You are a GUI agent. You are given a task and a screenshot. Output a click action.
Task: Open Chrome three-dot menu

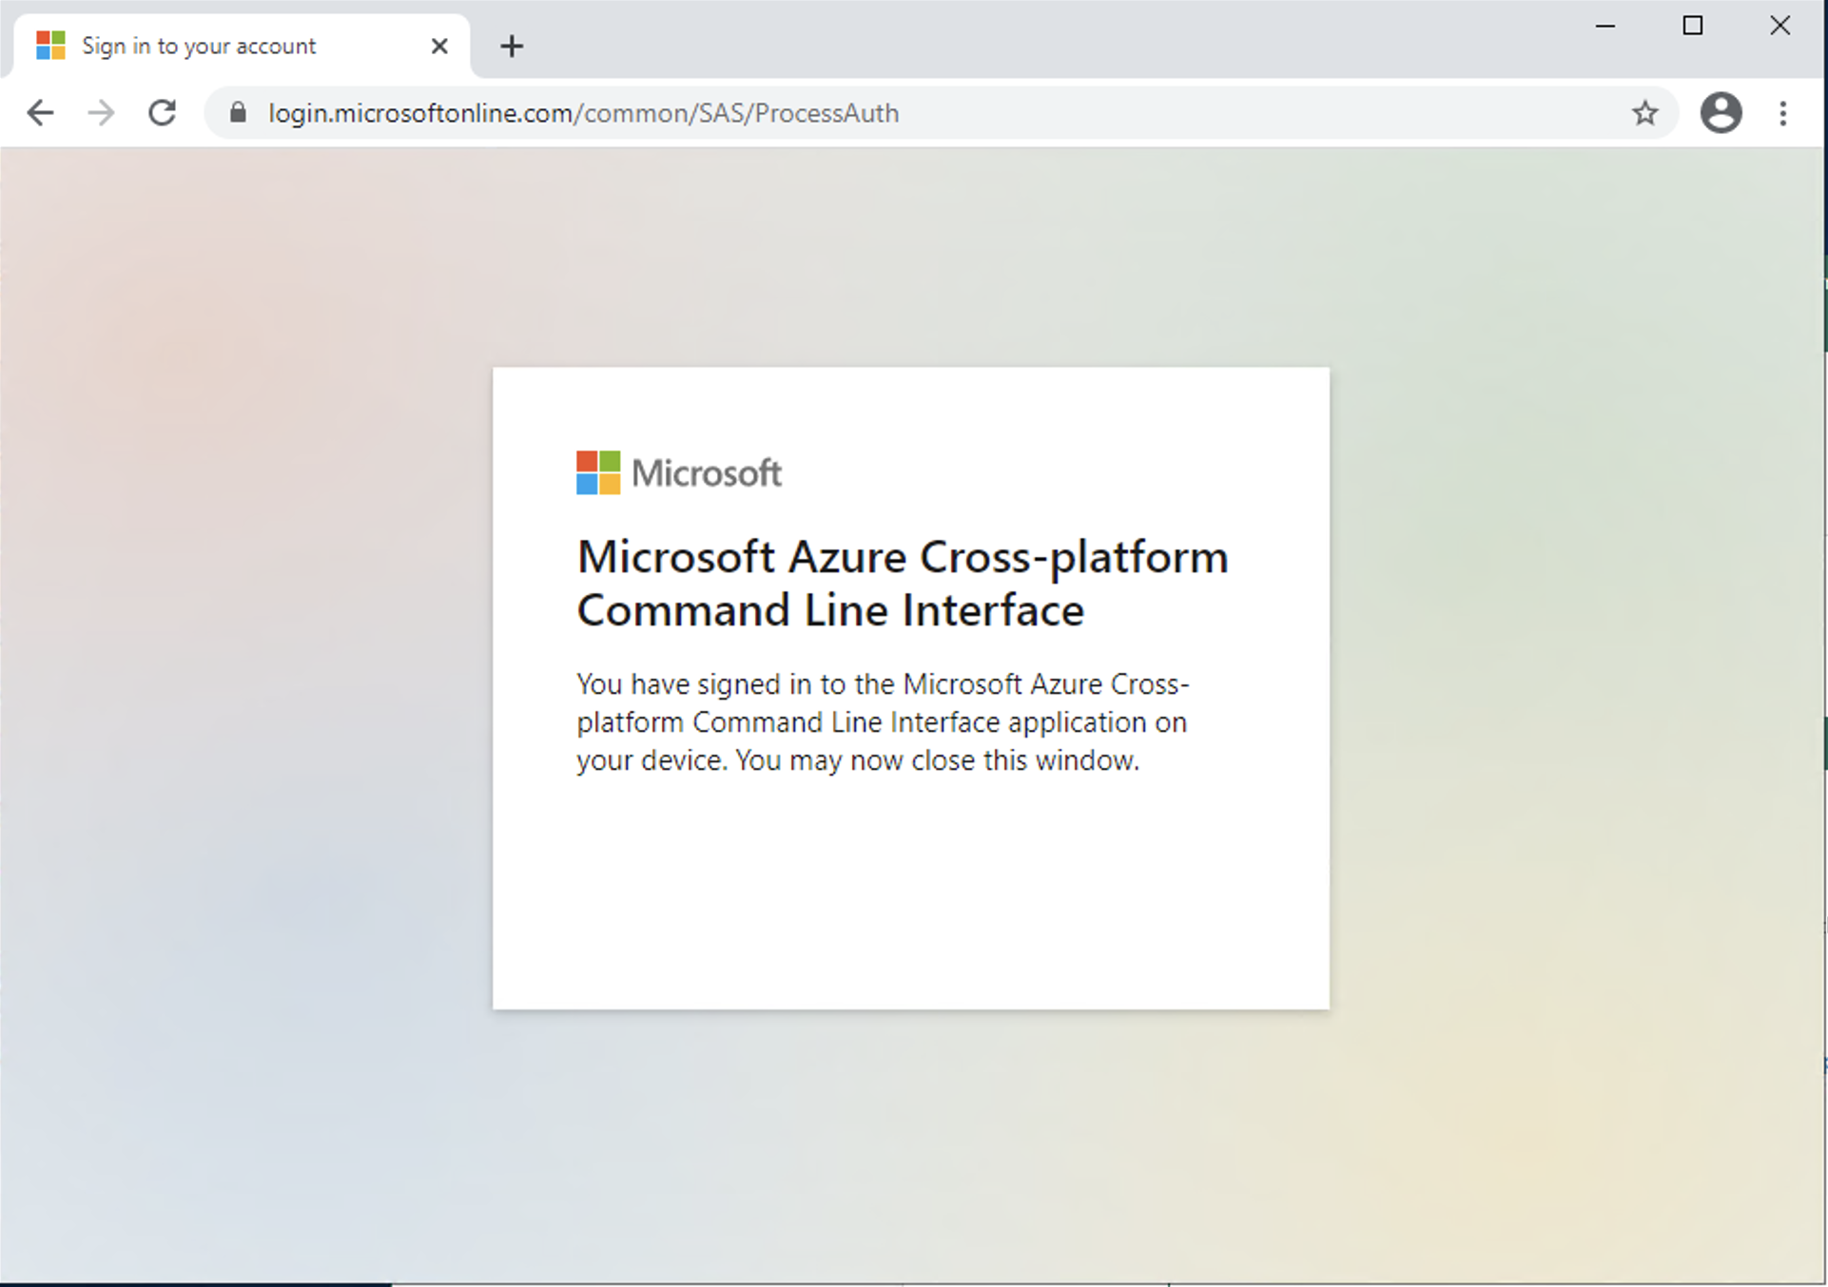pyautogui.click(x=1783, y=113)
